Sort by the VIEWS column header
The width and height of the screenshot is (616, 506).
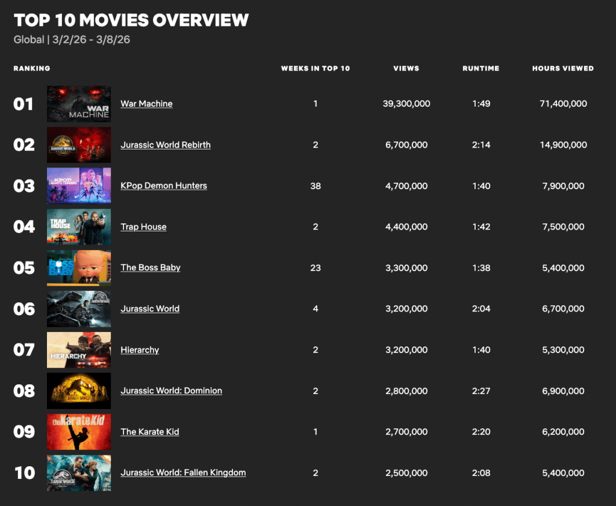point(406,68)
